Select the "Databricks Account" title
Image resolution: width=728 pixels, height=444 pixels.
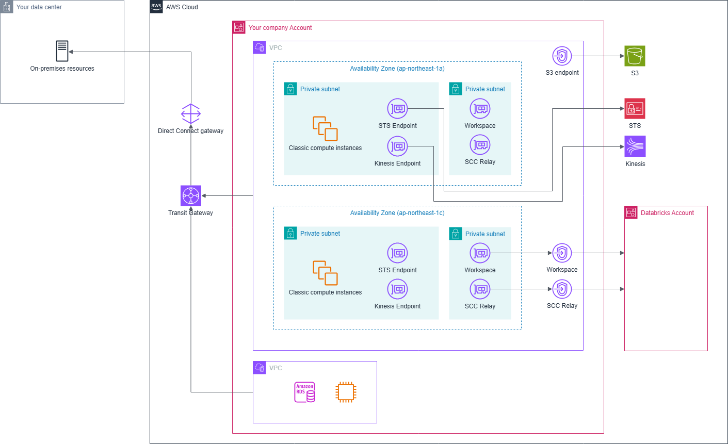click(667, 213)
